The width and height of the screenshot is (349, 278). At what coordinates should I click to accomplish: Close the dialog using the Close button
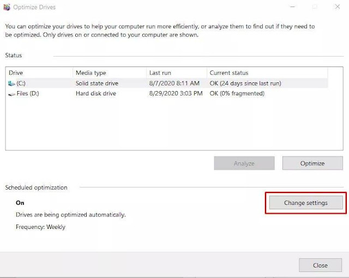point(320,265)
